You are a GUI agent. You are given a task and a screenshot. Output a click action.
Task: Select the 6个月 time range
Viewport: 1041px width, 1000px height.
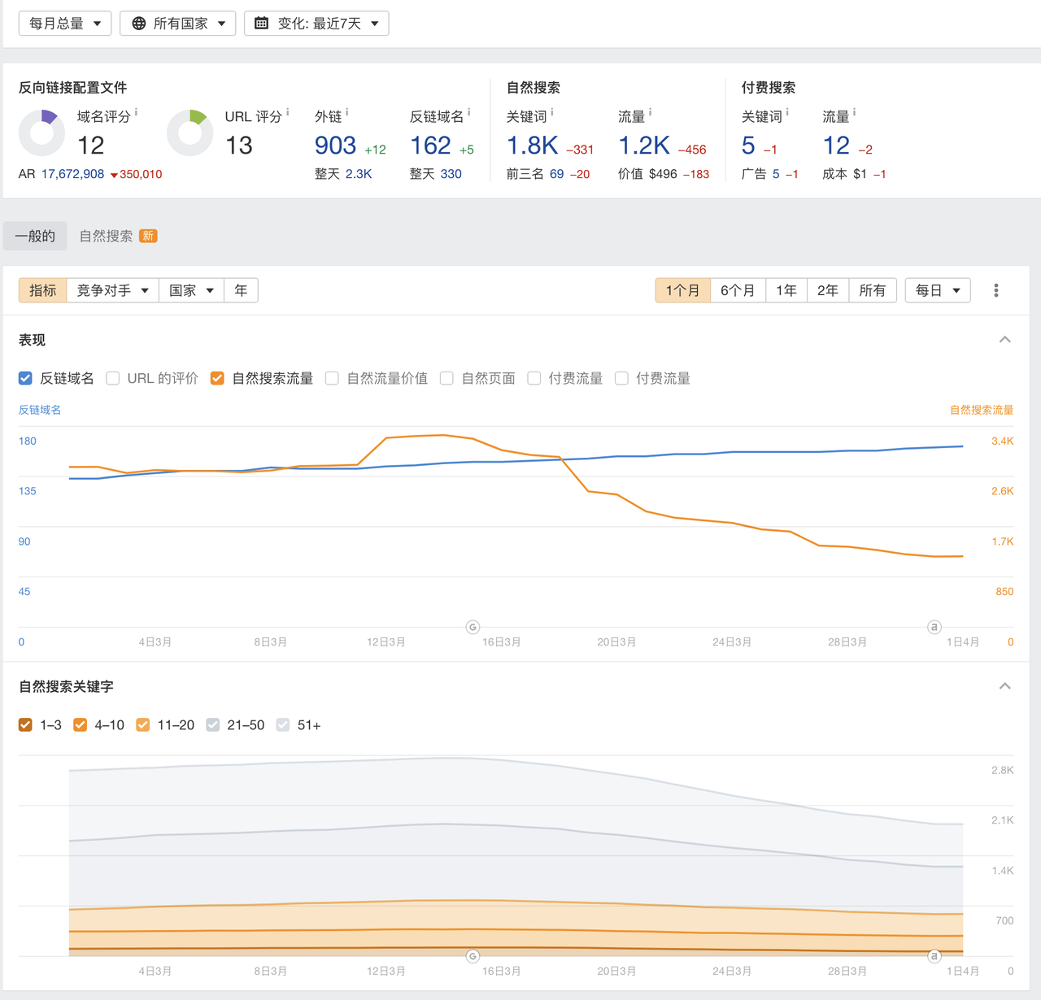[x=738, y=290]
